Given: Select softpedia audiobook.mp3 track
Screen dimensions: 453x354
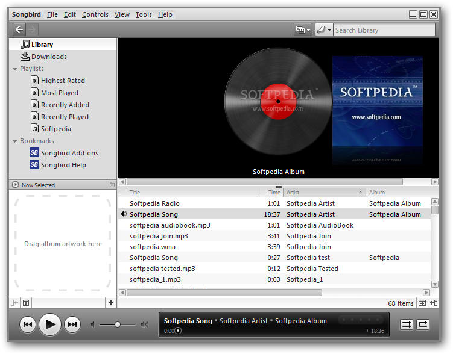Looking at the screenshot, I should tap(274, 225).
